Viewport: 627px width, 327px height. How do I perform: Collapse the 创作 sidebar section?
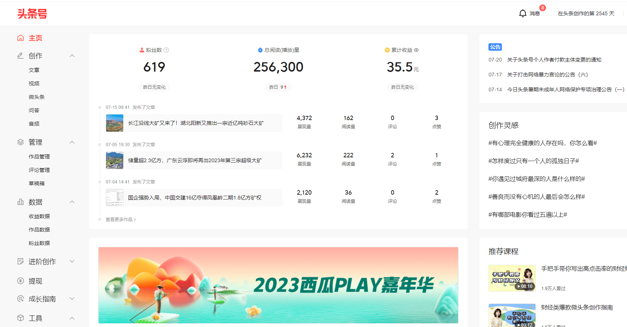pyautogui.click(x=72, y=56)
